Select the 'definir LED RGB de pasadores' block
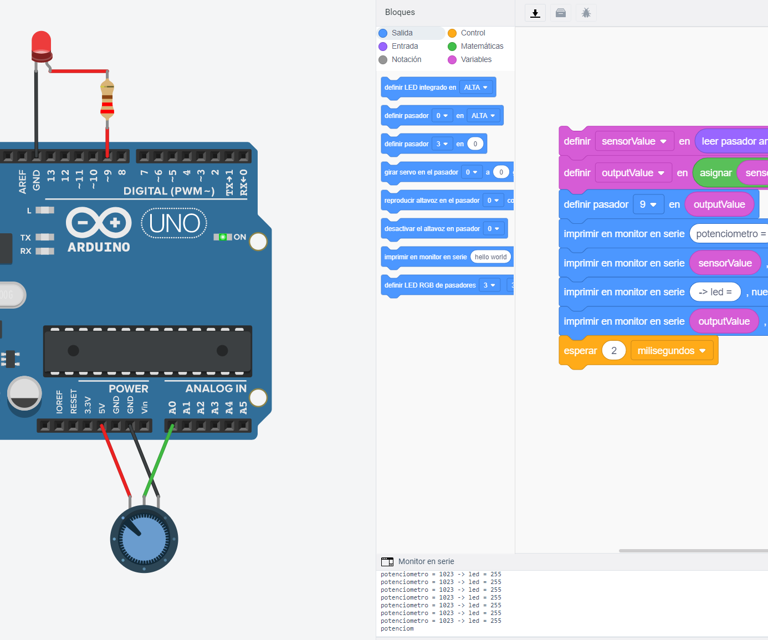 (x=448, y=285)
